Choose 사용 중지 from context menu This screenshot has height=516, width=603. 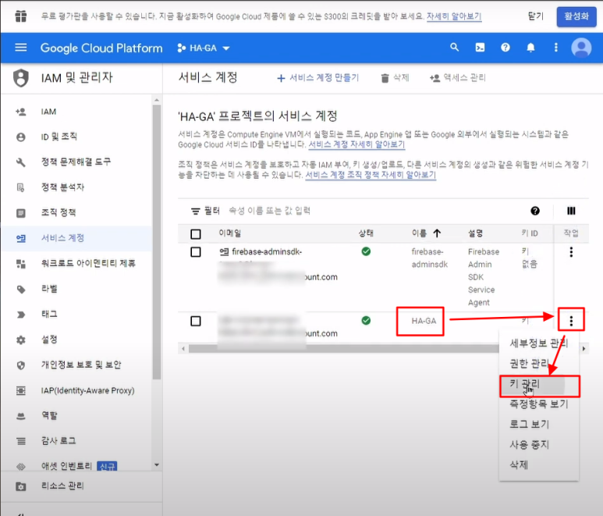539,445
